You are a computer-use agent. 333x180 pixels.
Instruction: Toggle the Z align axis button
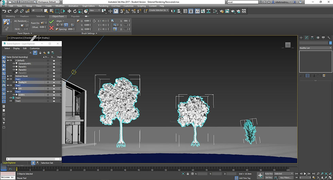pos(66,25)
